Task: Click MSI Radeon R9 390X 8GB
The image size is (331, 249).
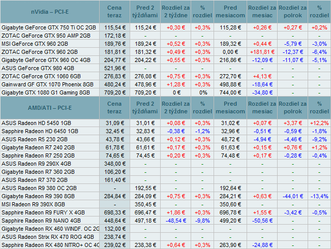Action: 34,204
